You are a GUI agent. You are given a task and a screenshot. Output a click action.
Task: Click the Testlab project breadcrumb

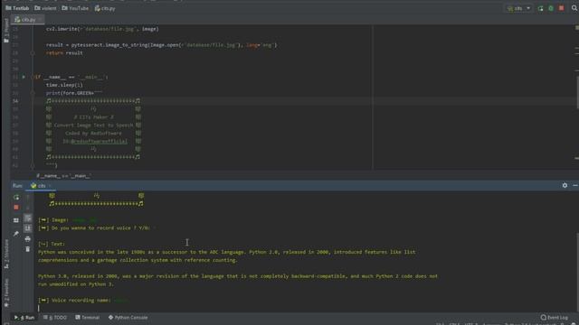pos(17,8)
